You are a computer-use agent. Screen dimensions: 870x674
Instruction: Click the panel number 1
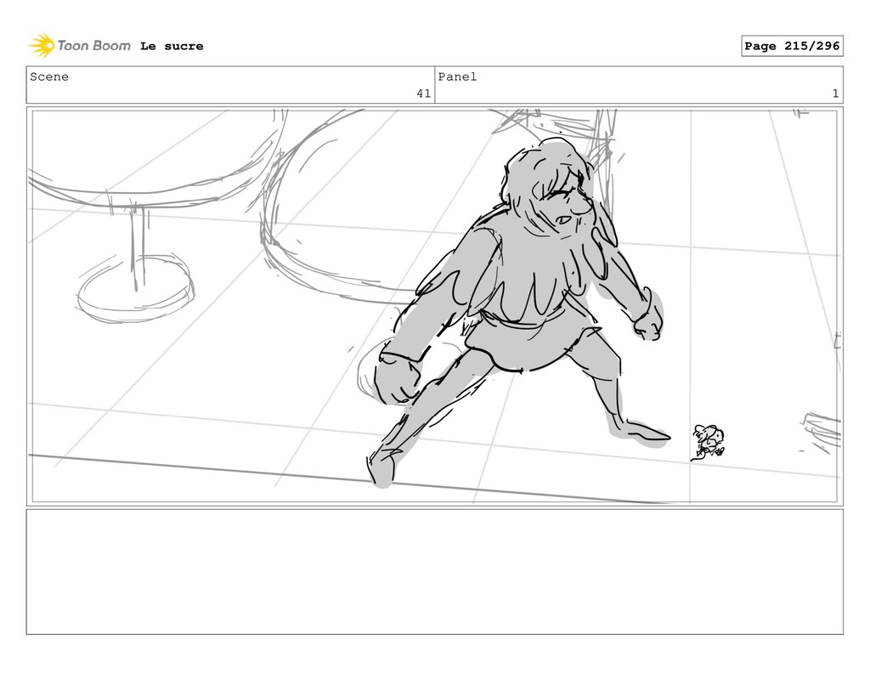coord(835,93)
